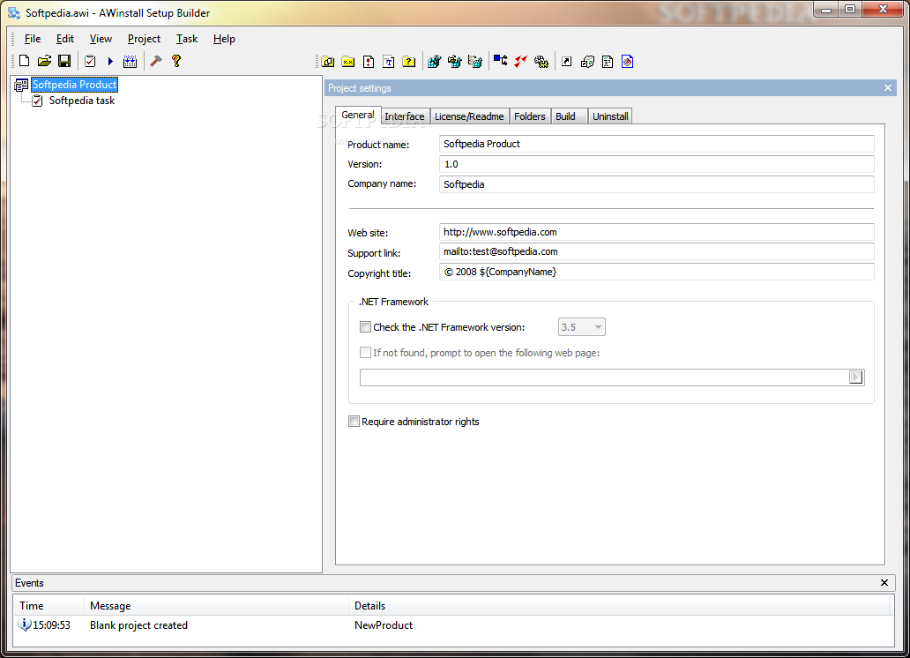Click the project icon beside Softpedia Product
Image resolution: width=910 pixels, height=658 pixels.
(21, 86)
